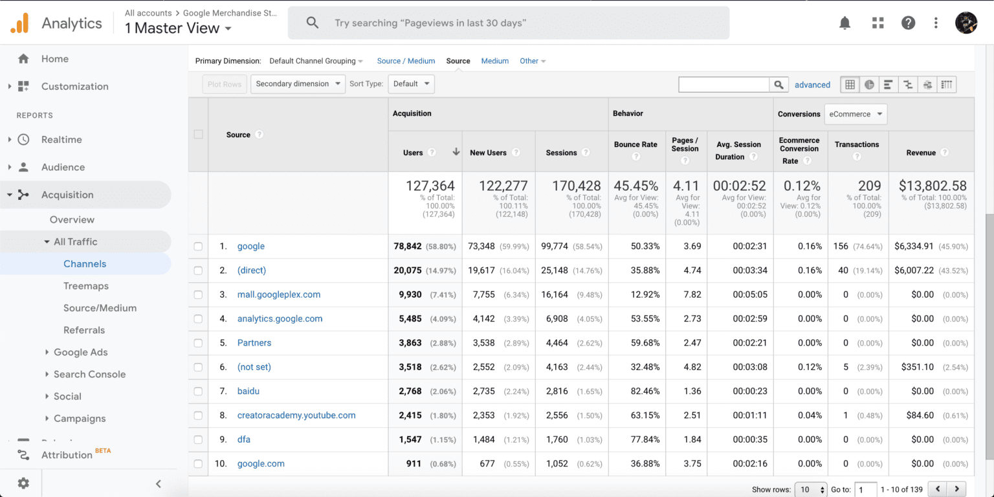Open the Default Channel Grouping dropdown
Viewport: 994px width, 497px height.
(x=316, y=61)
